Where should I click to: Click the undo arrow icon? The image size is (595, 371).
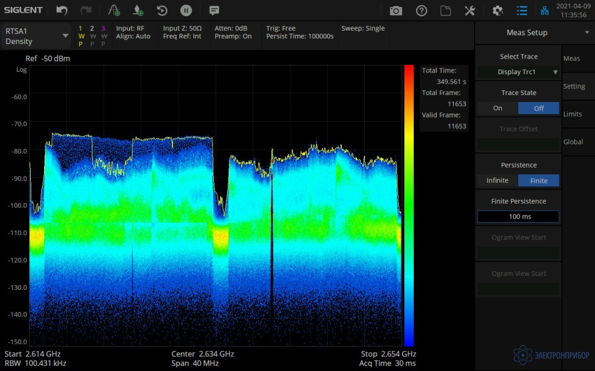[62, 10]
